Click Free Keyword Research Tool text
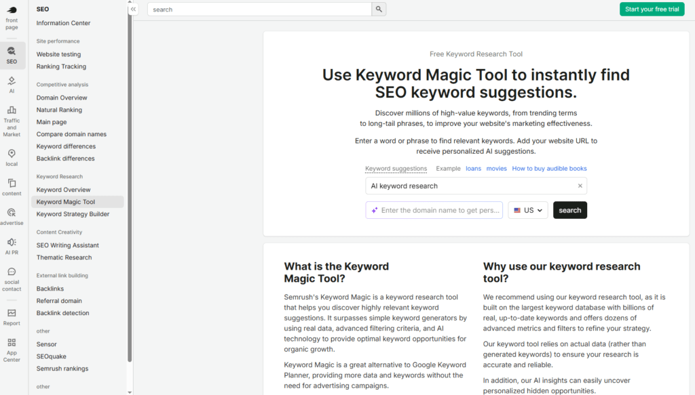695x395 pixels. 476,54
